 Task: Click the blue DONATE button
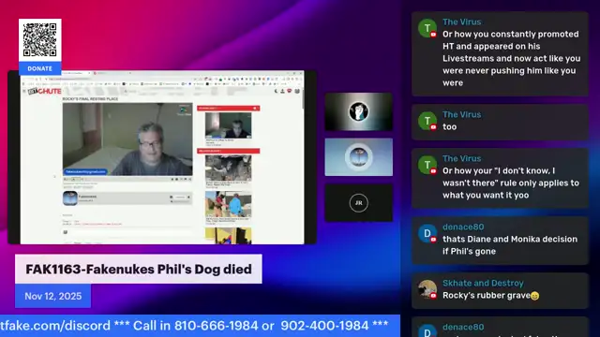click(39, 68)
